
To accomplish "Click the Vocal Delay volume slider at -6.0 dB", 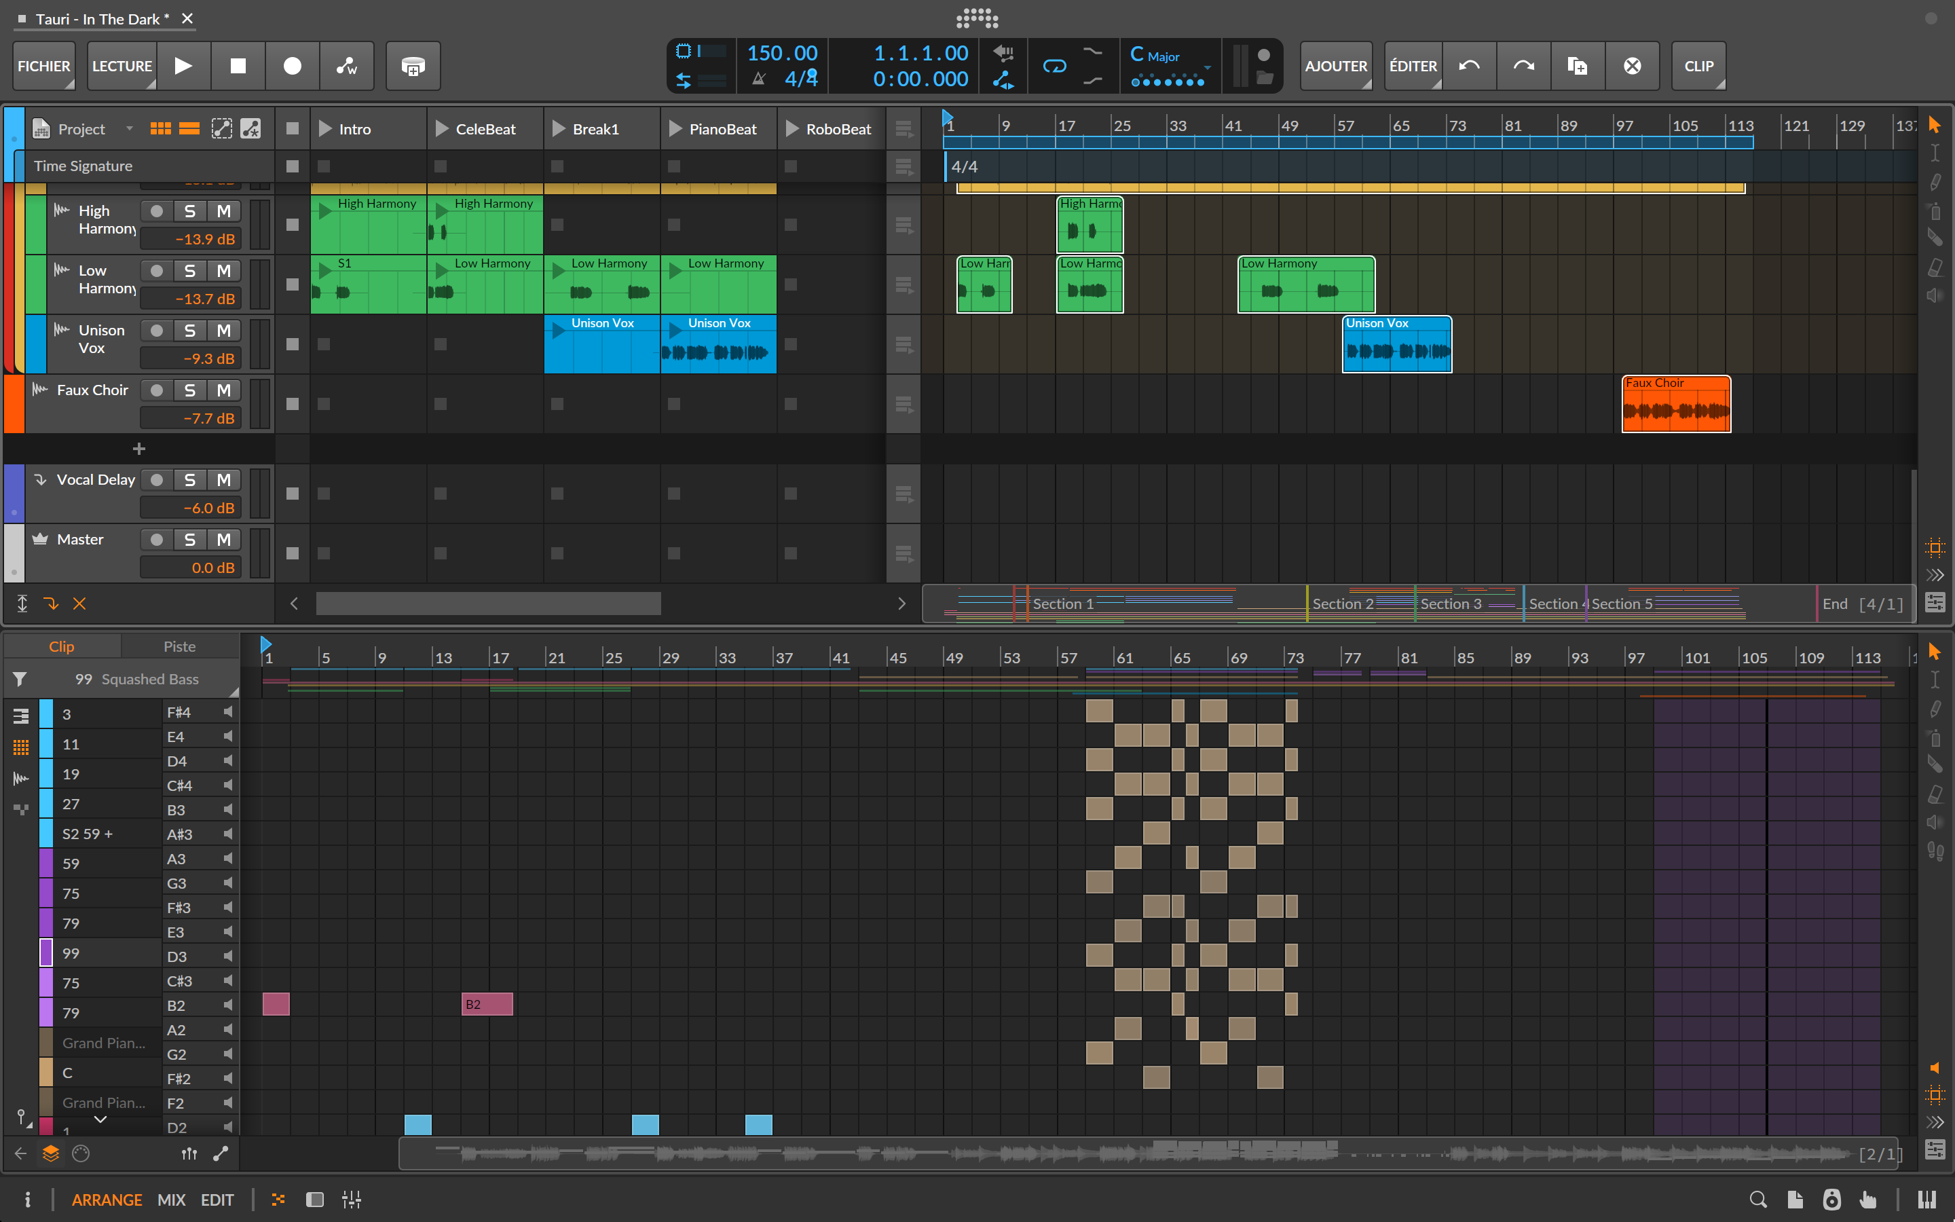I will 191,508.
